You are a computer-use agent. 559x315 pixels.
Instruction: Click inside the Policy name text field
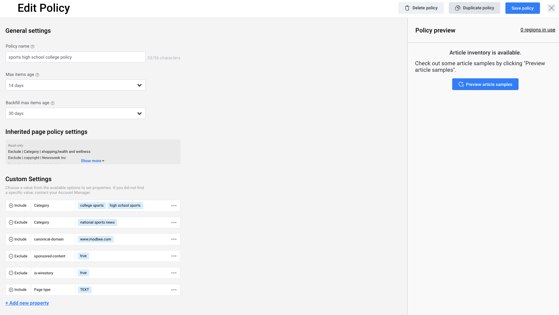click(x=75, y=57)
